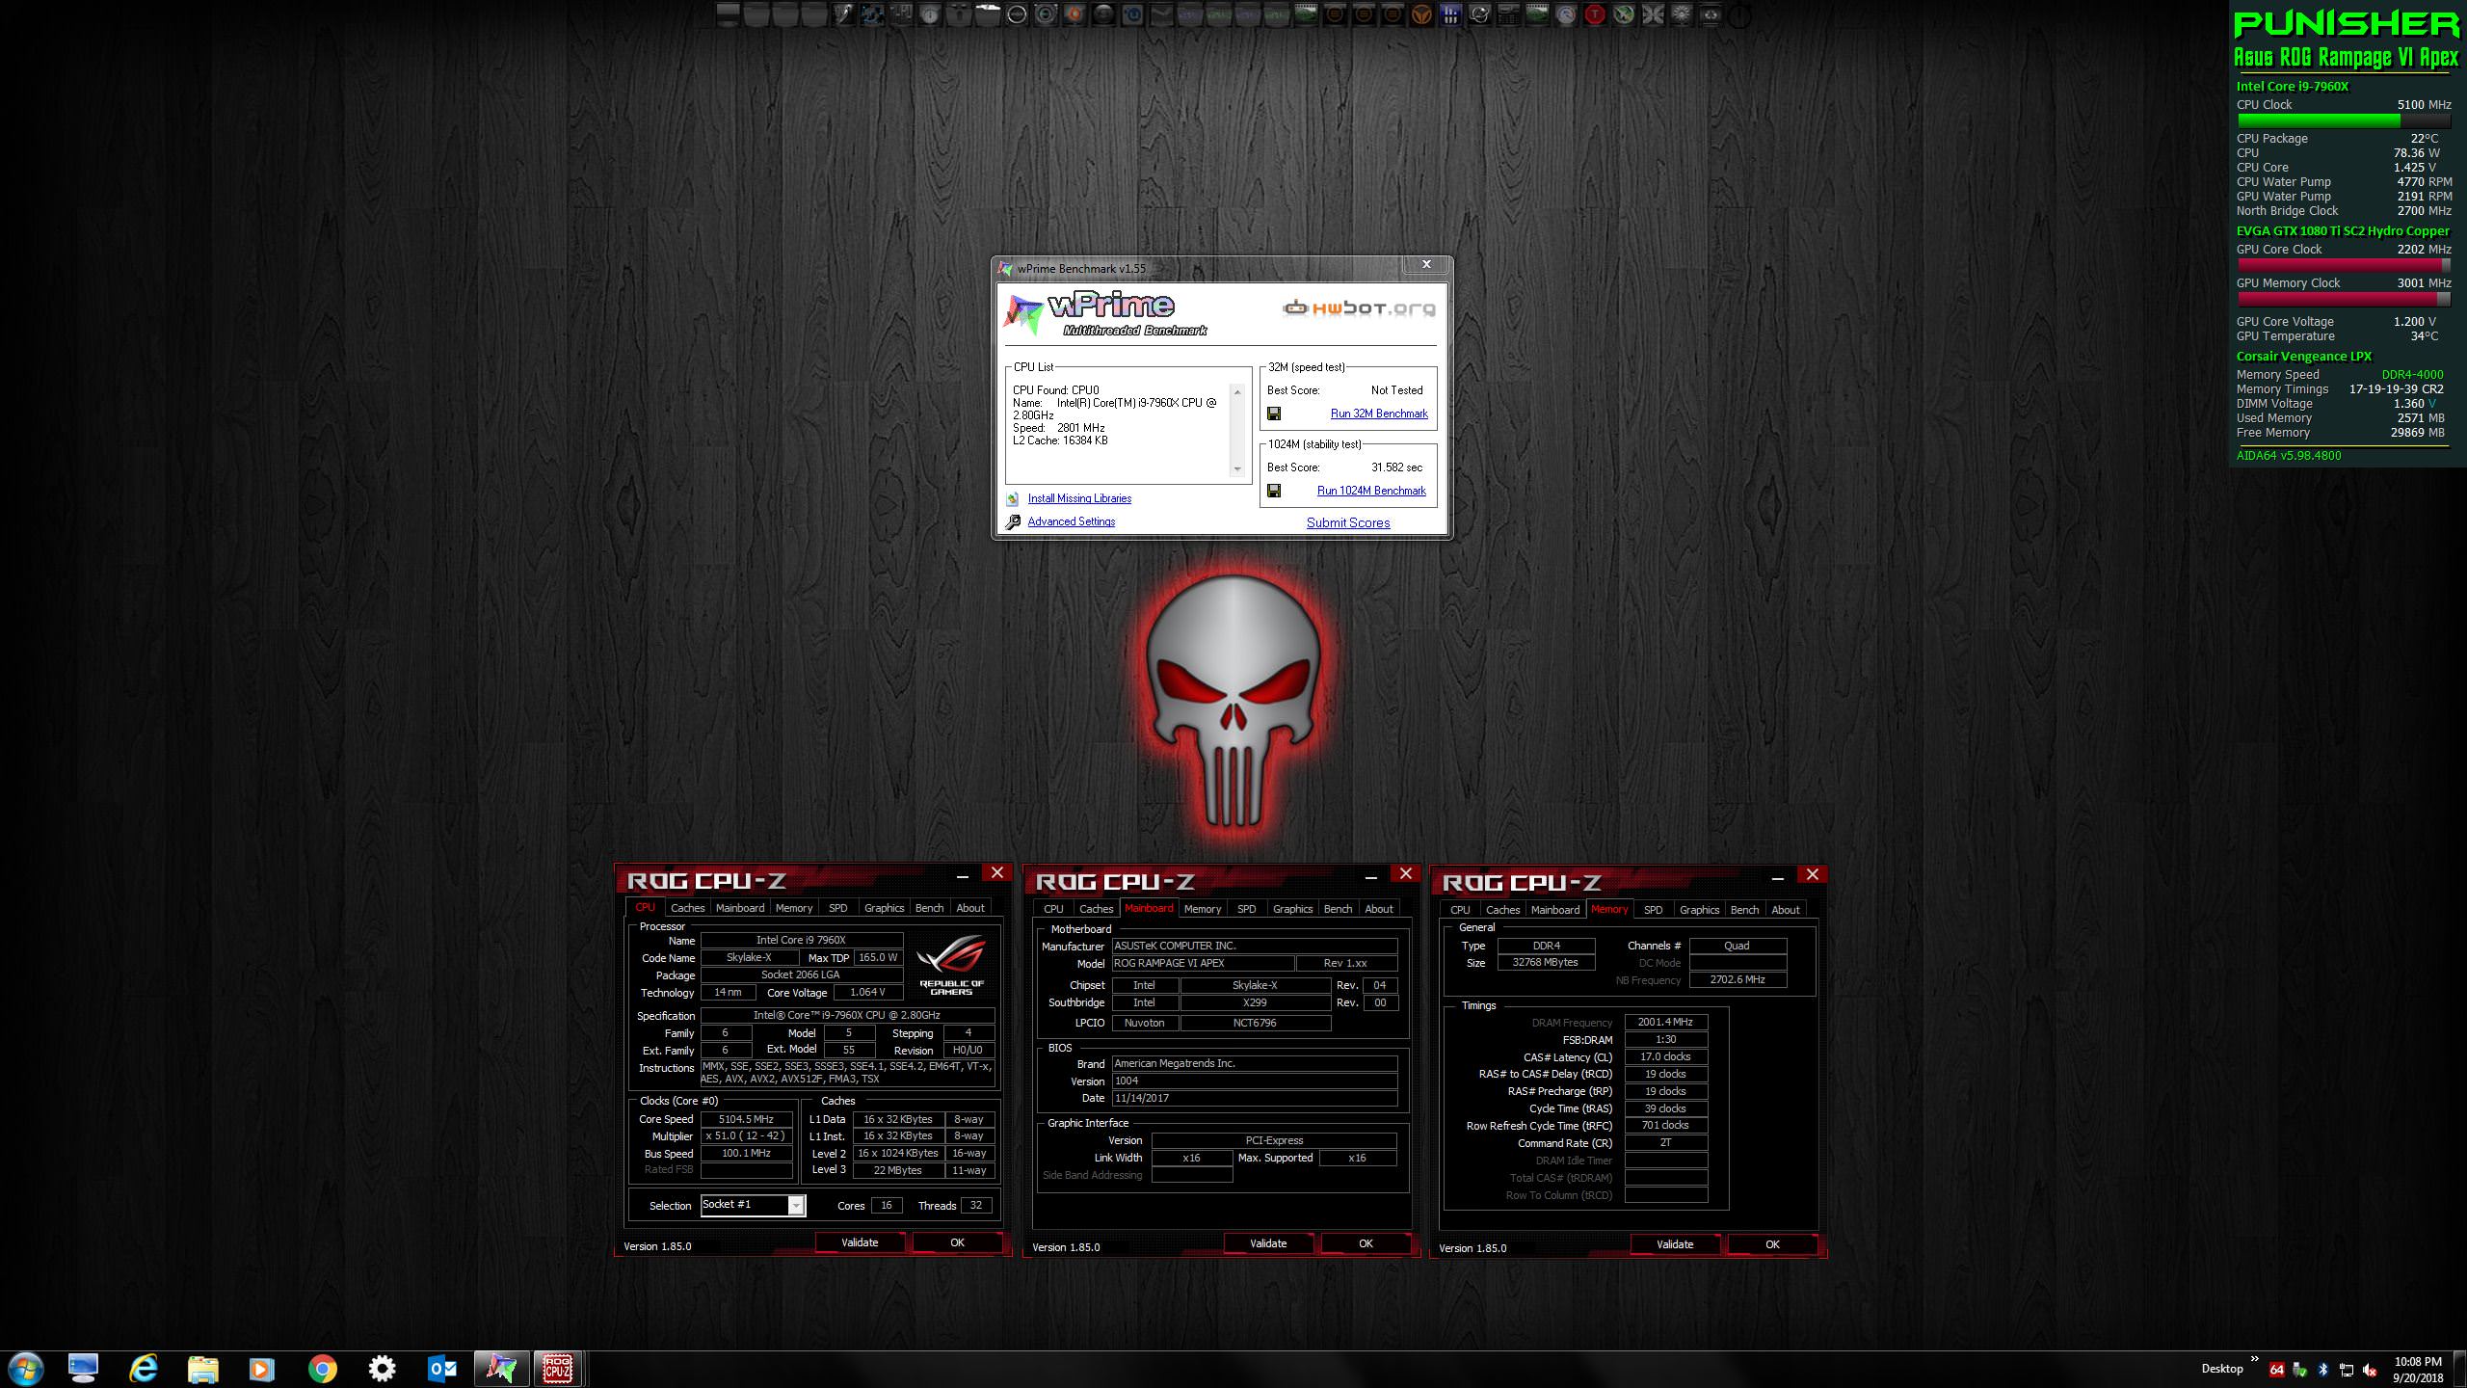Open Windows Explorer folder icon on taskbar
The width and height of the screenshot is (2467, 1388).
202,1369
